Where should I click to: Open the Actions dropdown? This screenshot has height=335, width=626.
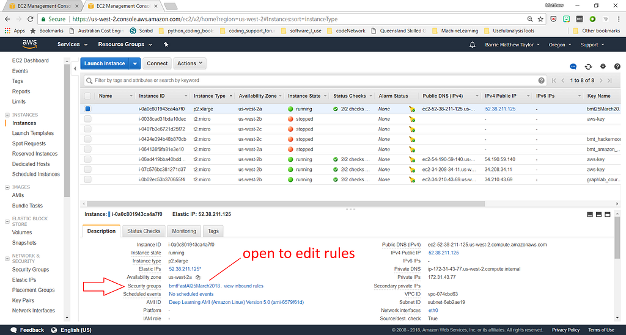[190, 63]
